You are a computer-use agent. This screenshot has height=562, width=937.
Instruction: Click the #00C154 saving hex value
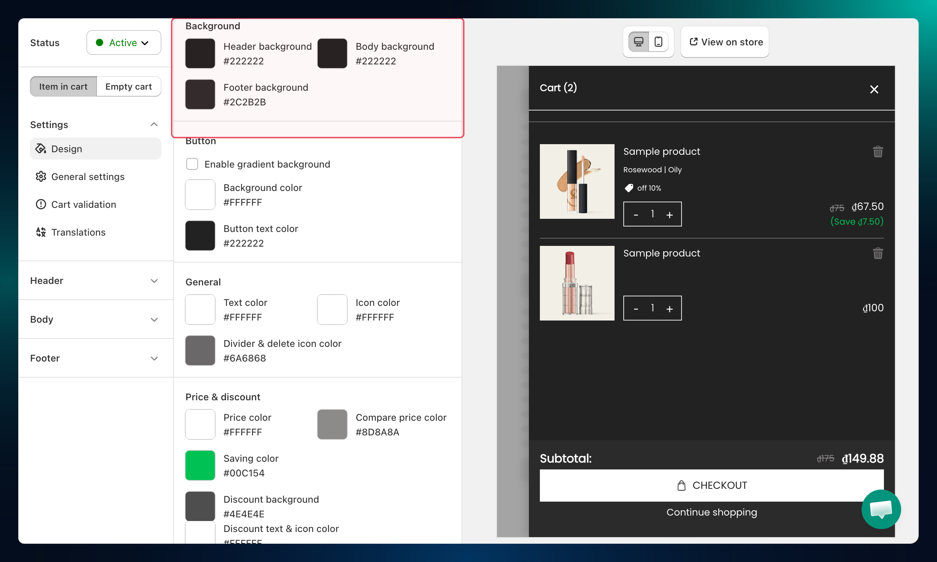pos(244,473)
